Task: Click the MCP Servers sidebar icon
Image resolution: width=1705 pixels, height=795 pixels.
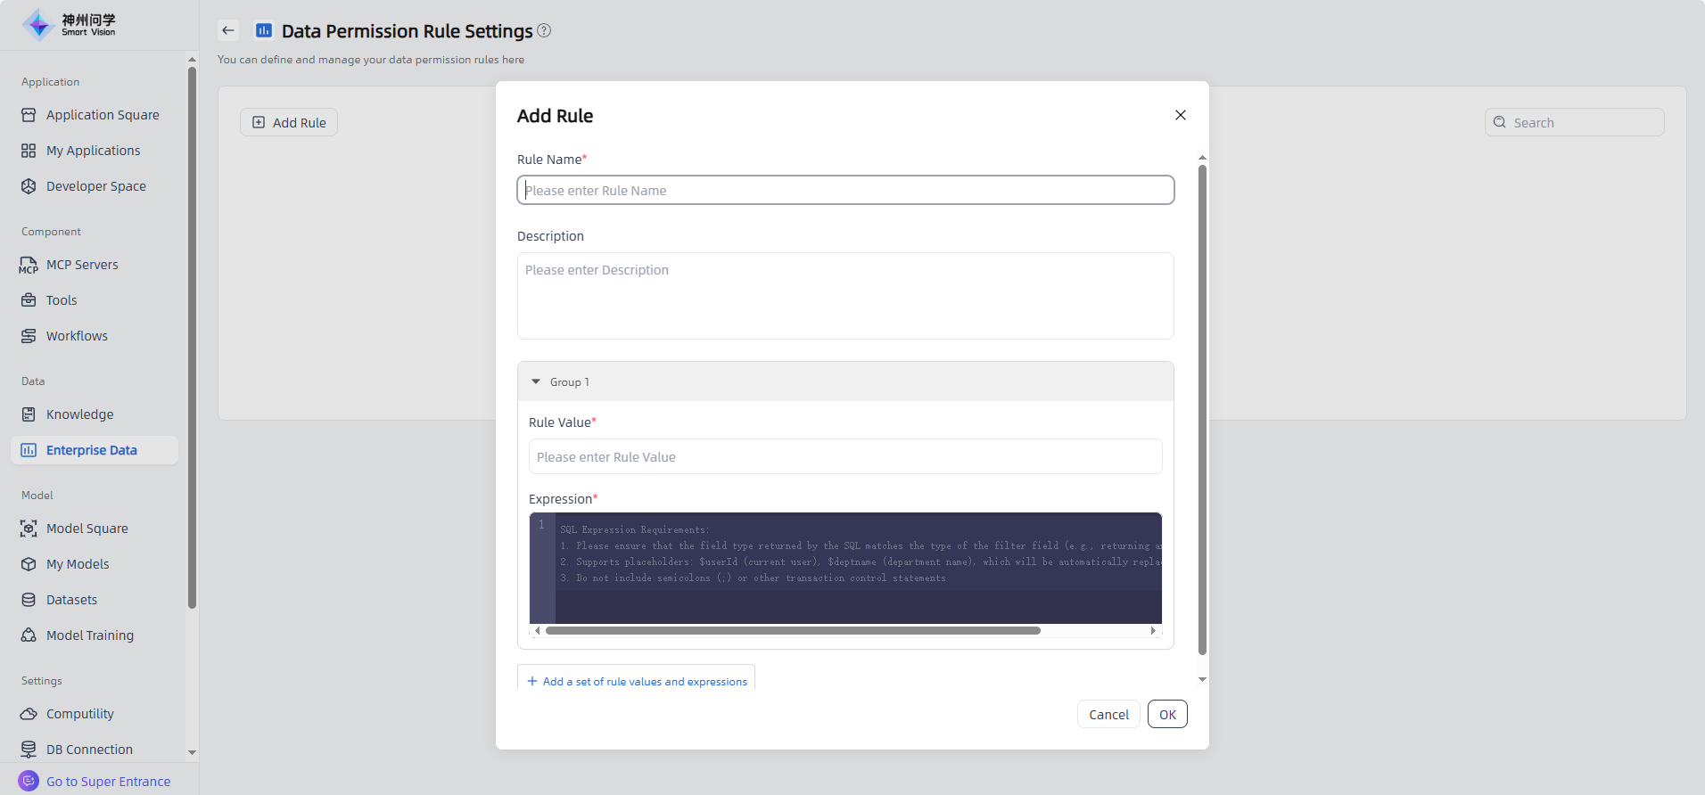Action: click(29, 265)
